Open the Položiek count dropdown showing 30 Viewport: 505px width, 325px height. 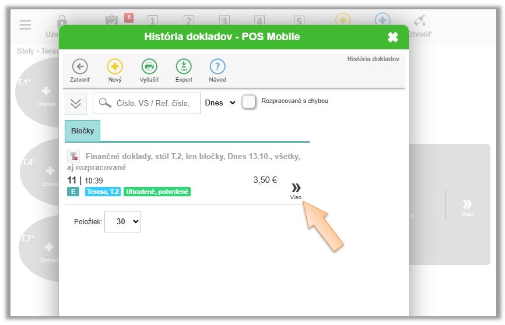click(x=122, y=221)
